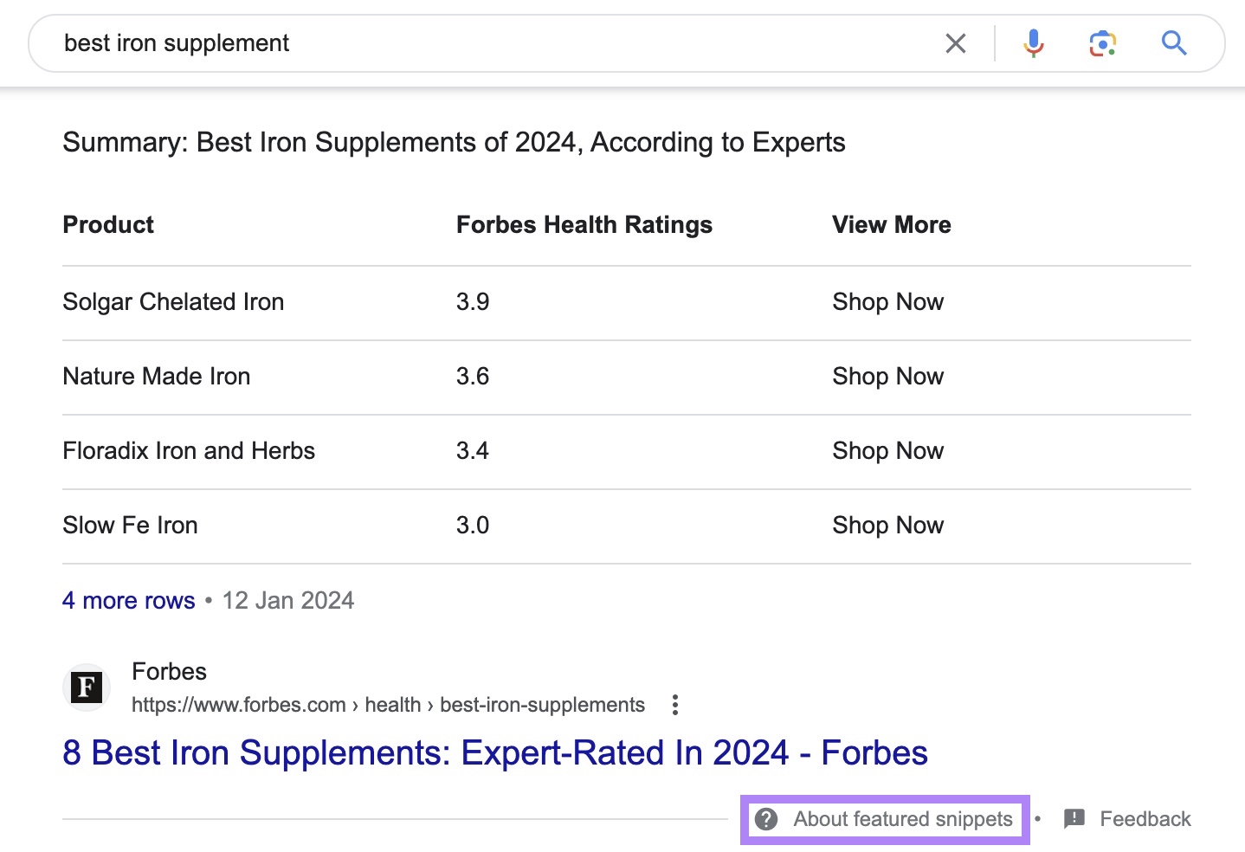Screen dimensions: 1245x852
Task: Click the Feedback flag icon
Action: click(1075, 818)
